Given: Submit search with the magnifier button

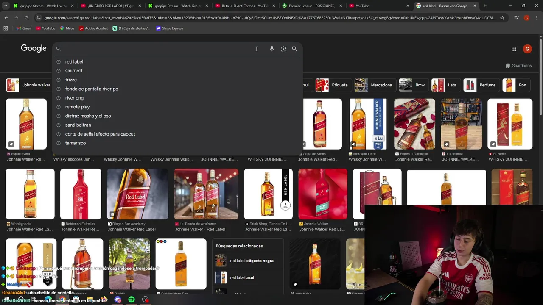Looking at the screenshot, I should [x=294, y=49].
